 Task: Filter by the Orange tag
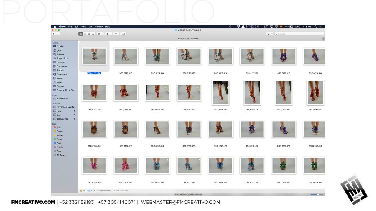point(58,131)
